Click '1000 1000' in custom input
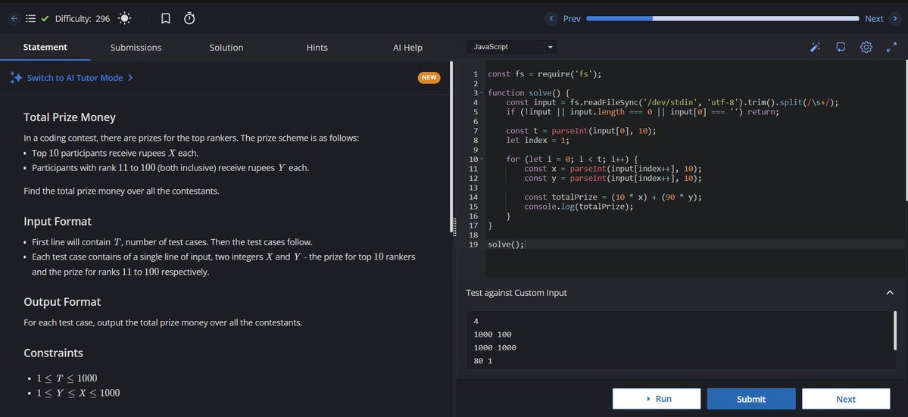Image resolution: width=908 pixels, height=417 pixels. click(x=495, y=347)
